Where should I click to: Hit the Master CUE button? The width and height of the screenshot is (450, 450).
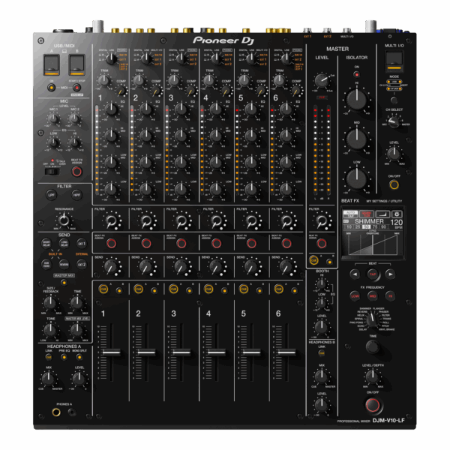pyautogui.click(x=313, y=260)
